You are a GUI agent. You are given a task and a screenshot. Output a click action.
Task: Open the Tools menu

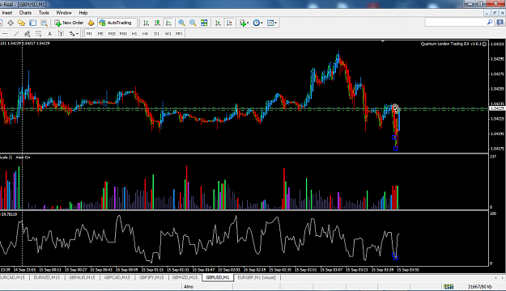[44, 13]
